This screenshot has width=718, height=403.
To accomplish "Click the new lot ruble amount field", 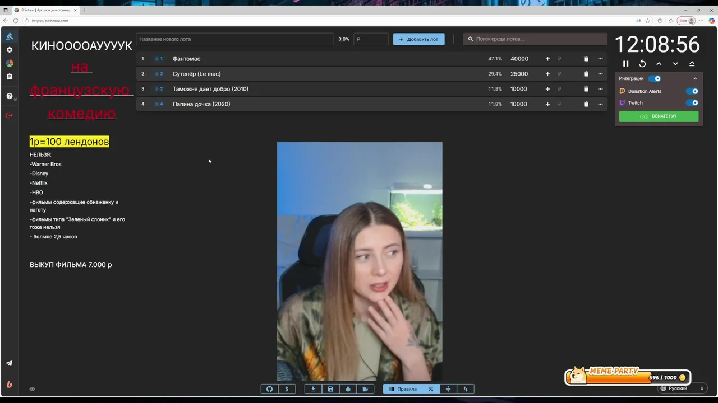I will 371,39.
